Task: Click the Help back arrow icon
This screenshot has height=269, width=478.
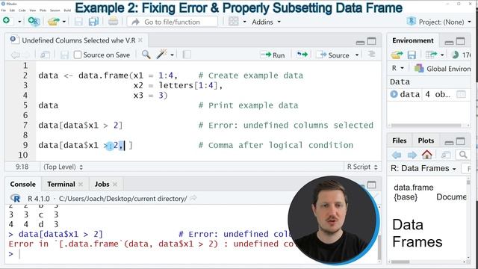Action: tap(397, 155)
